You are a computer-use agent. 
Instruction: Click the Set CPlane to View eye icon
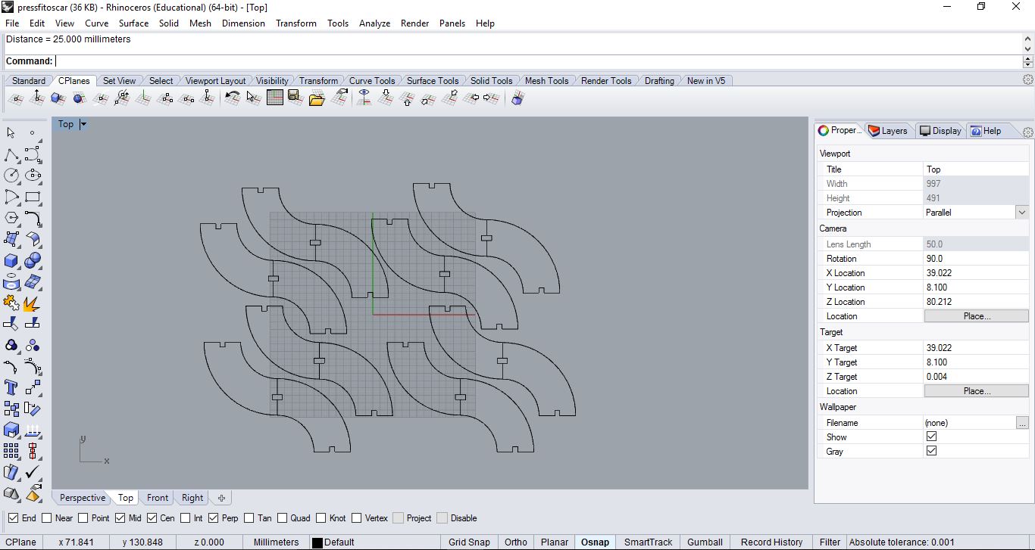tap(365, 98)
